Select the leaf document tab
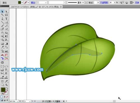 pyautogui.click(x=35, y=7)
